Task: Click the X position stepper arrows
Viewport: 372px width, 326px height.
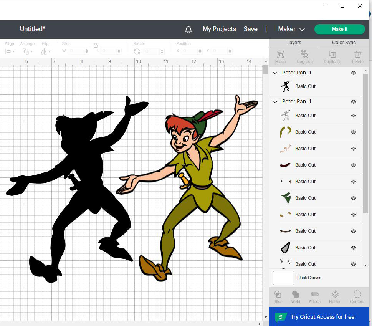Action: tap(200, 51)
